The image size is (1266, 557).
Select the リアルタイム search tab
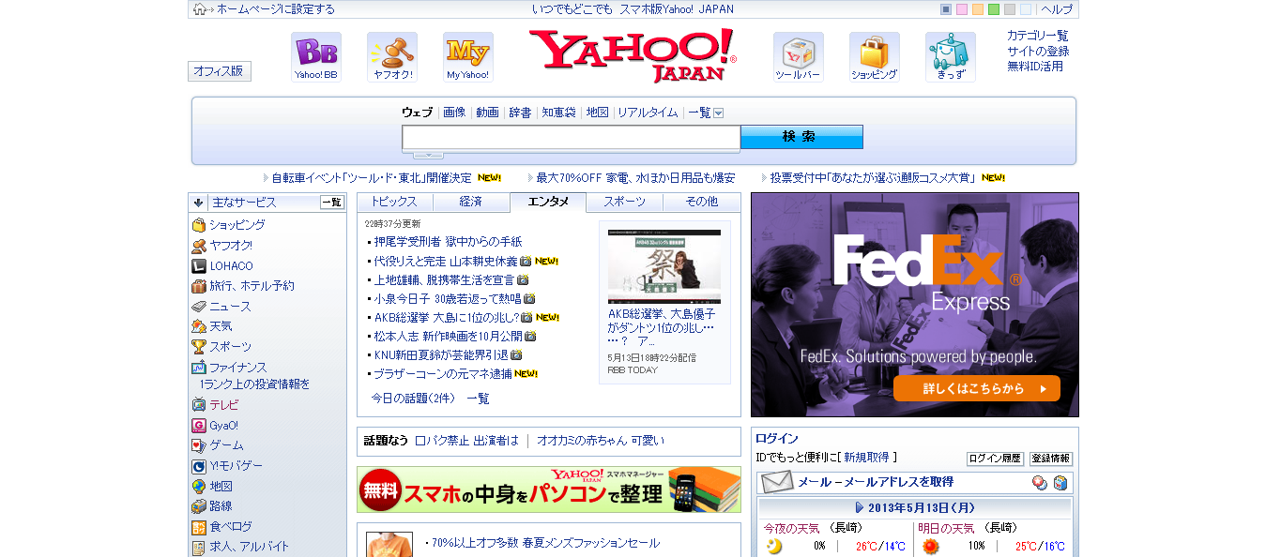coord(648,113)
